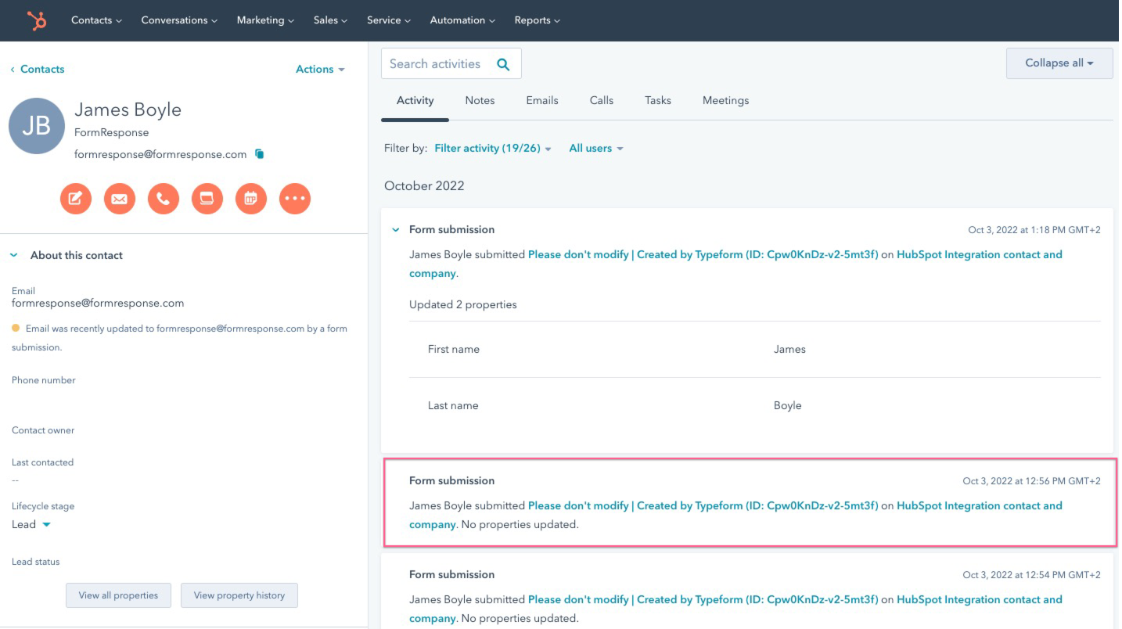This screenshot has width=1122, height=629.
Task: Open the Filter activity (19/26) dropdown
Action: 492,148
